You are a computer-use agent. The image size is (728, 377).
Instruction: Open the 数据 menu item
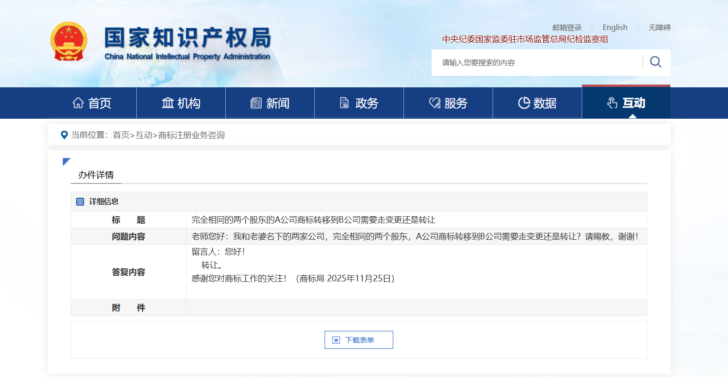pos(537,103)
